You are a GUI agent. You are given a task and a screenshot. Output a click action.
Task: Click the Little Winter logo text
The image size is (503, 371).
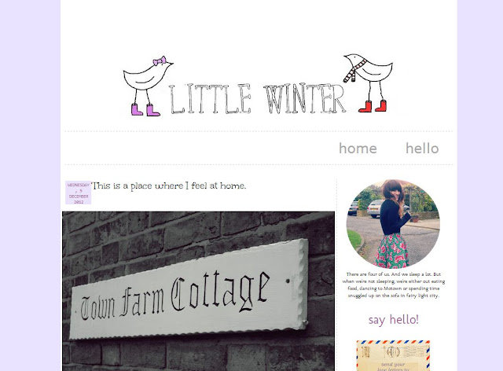tap(257, 99)
